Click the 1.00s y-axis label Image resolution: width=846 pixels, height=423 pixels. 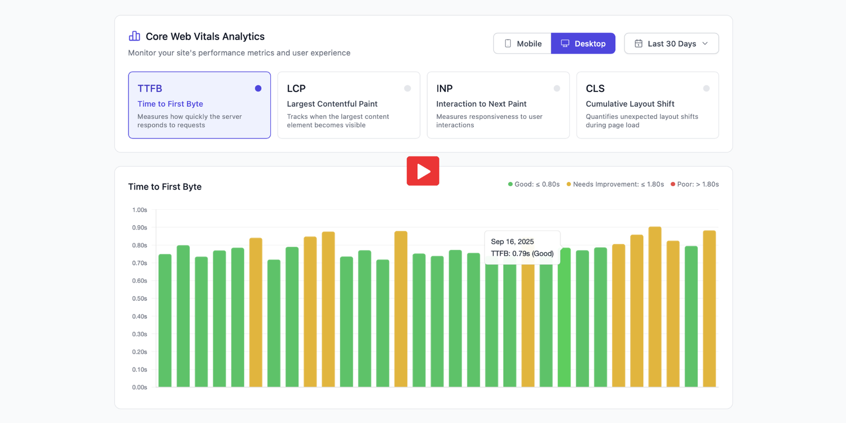(x=140, y=210)
